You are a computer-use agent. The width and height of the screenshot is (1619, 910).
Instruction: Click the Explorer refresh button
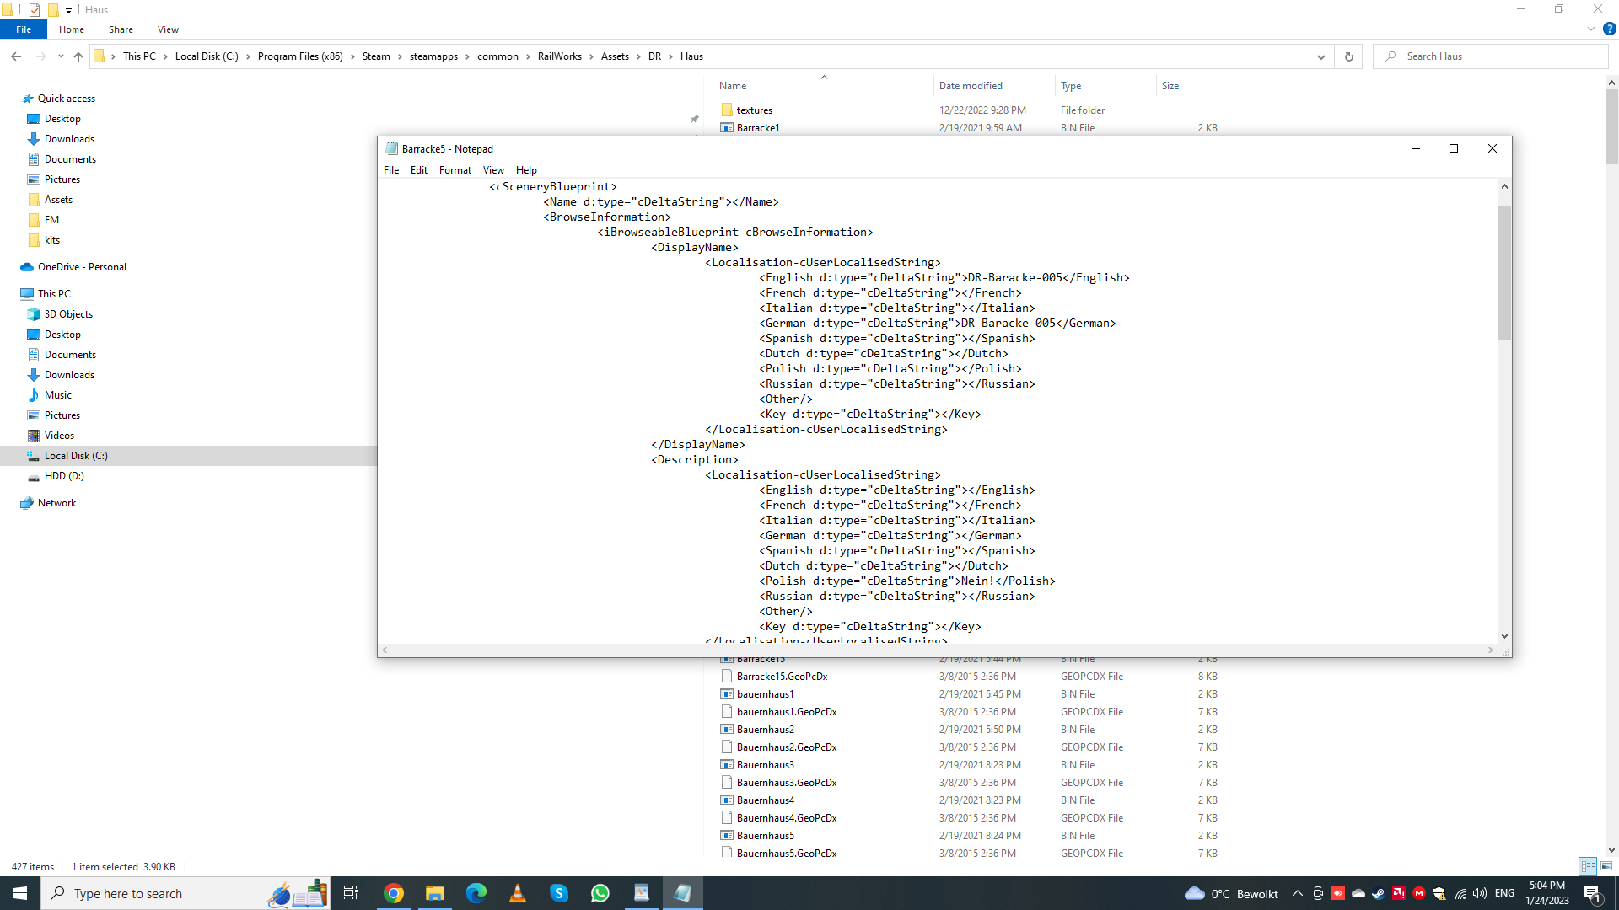pos(1349,56)
